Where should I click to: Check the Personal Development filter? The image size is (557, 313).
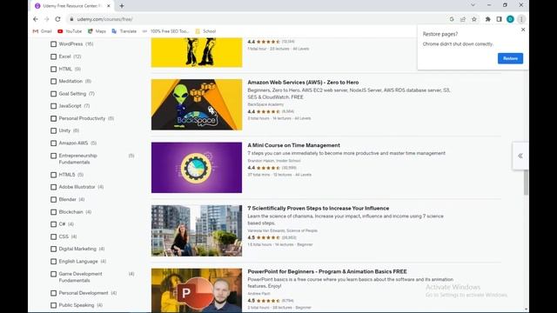pyautogui.click(x=54, y=293)
